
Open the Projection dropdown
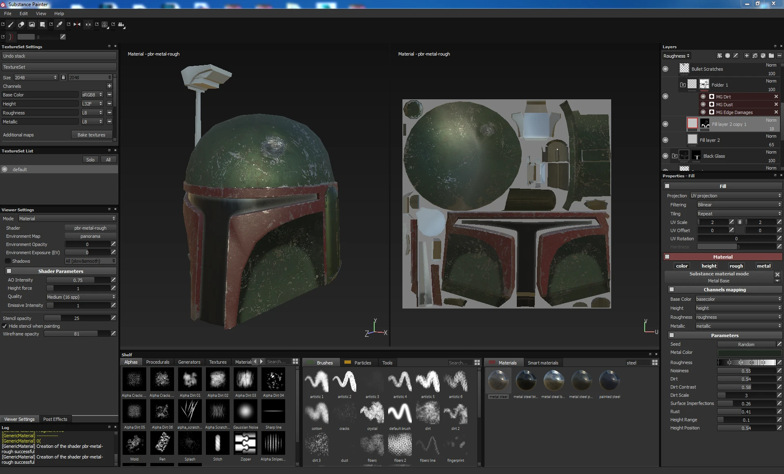[736, 196]
